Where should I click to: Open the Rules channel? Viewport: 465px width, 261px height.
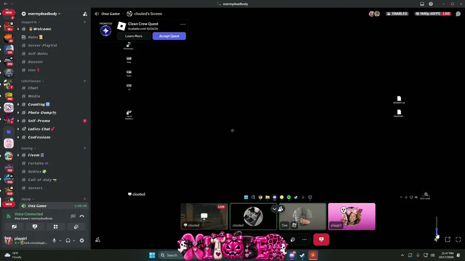(54, 37)
